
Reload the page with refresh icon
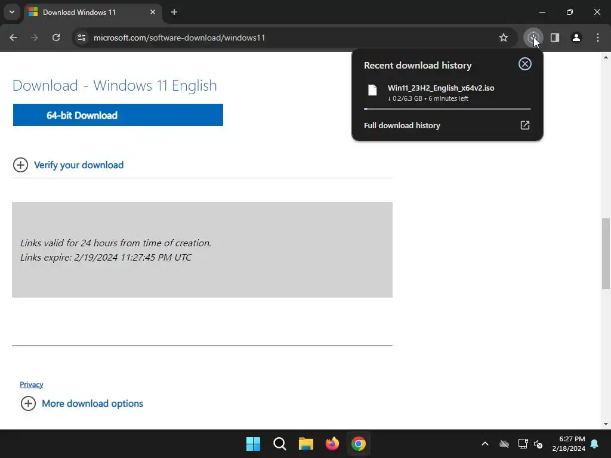pos(56,38)
